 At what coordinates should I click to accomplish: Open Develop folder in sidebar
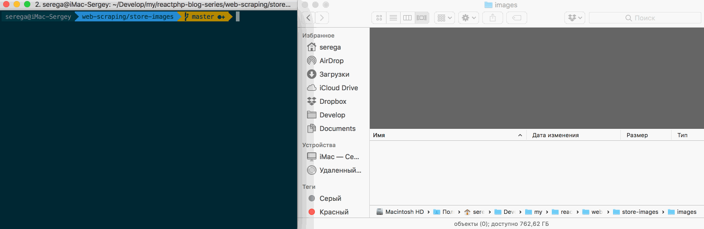point(333,115)
